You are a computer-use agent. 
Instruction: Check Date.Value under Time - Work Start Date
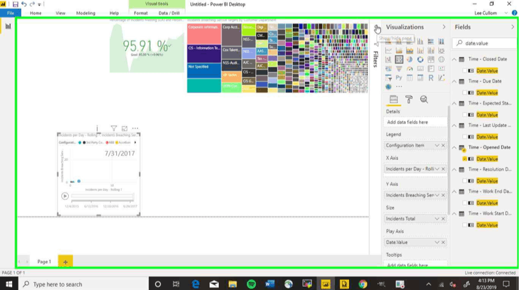(x=464, y=225)
